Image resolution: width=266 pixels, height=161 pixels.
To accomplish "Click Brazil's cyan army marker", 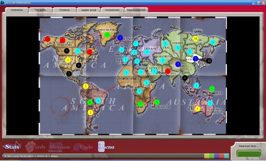I will point(98,101).
